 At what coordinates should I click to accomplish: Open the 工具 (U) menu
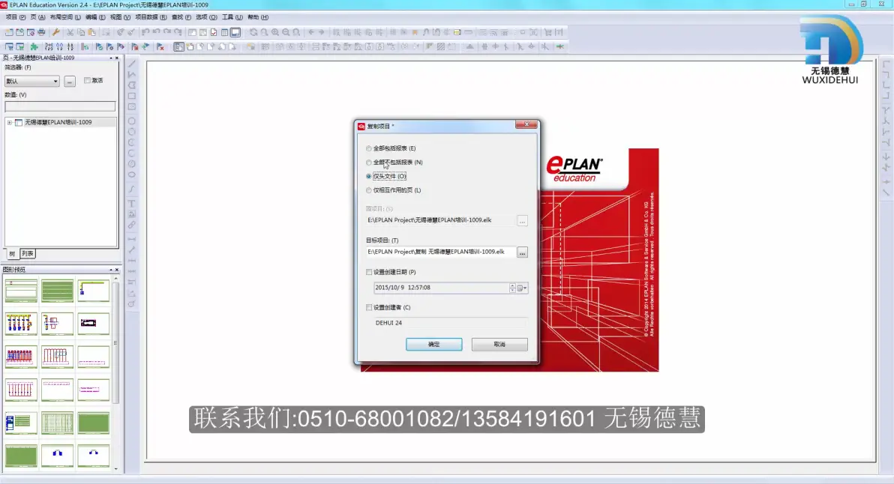click(x=232, y=17)
